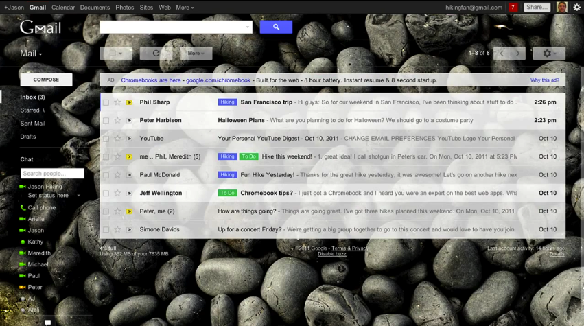Click the Call phone icon in chat
This screenshot has height=326, width=584.
point(23,207)
